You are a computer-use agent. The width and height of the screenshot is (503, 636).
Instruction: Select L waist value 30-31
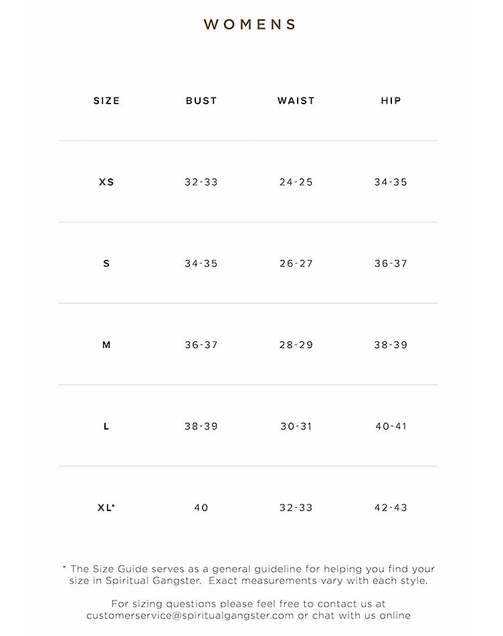coord(296,426)
